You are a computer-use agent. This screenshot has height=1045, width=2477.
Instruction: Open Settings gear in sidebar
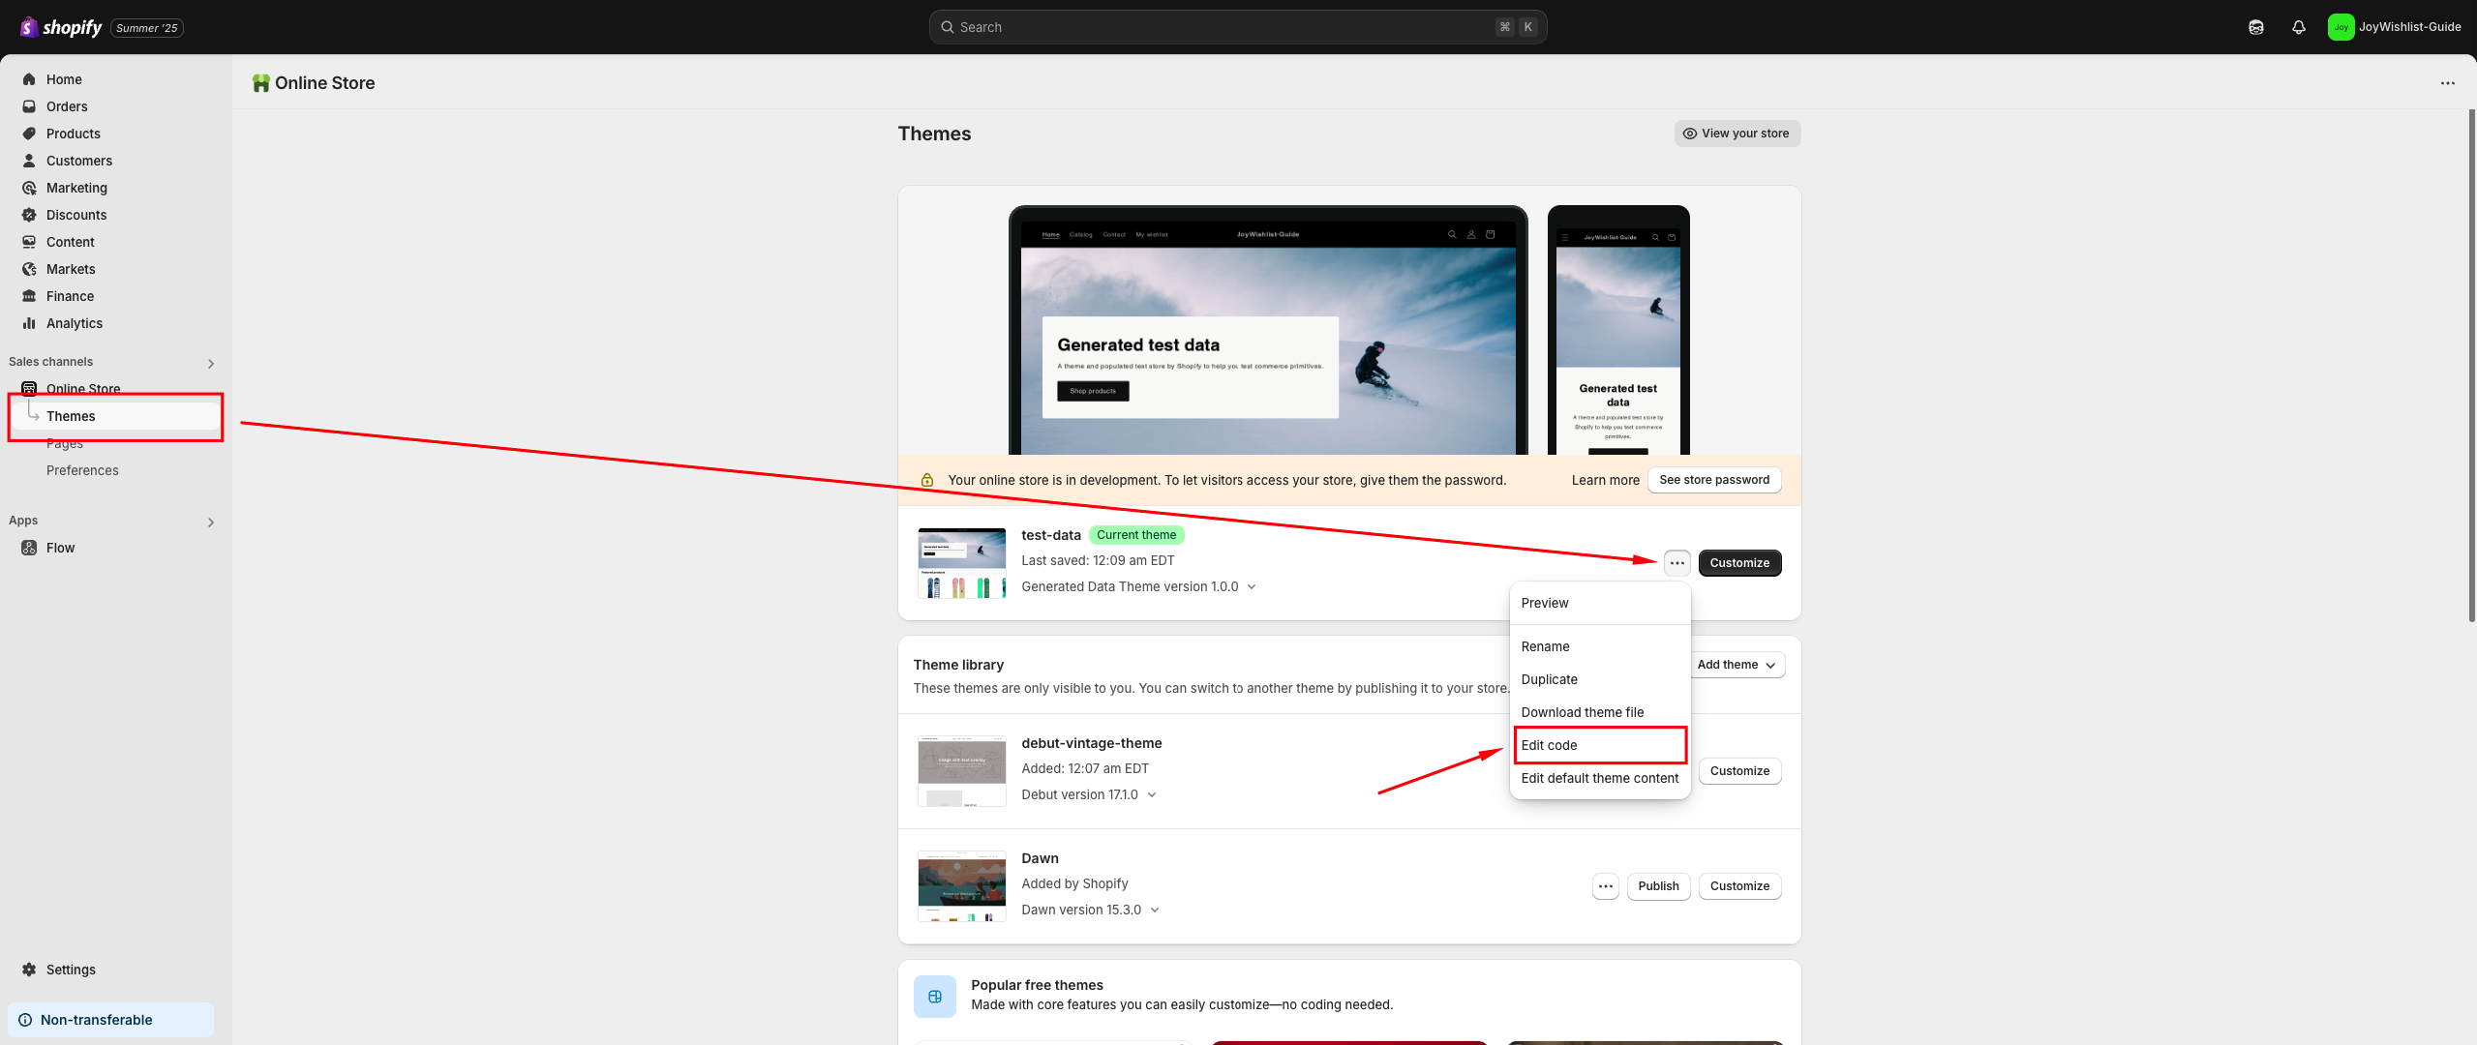70,970
